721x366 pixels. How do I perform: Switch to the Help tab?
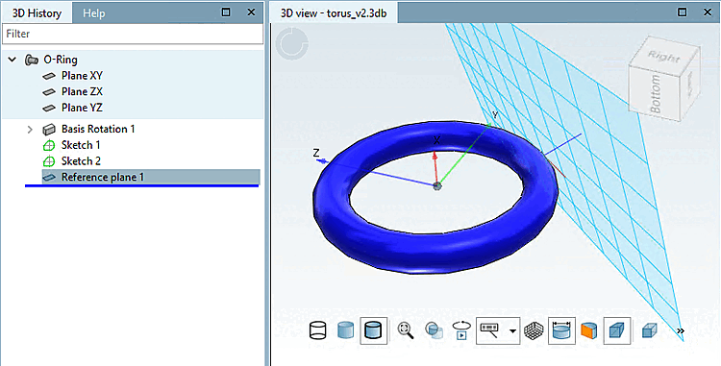coord(94,13)
